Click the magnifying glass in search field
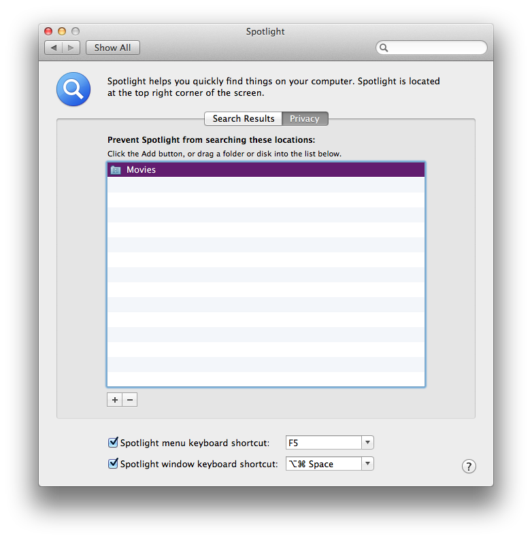This screenshot has width=532, height=540. pos(384,48)
